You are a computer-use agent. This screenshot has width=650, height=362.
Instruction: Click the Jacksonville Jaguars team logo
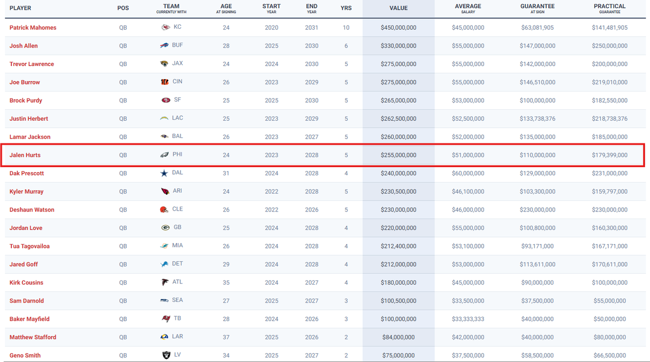point(164,64)
